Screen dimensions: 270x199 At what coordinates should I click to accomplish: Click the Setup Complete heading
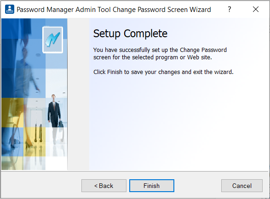point(130,34)
